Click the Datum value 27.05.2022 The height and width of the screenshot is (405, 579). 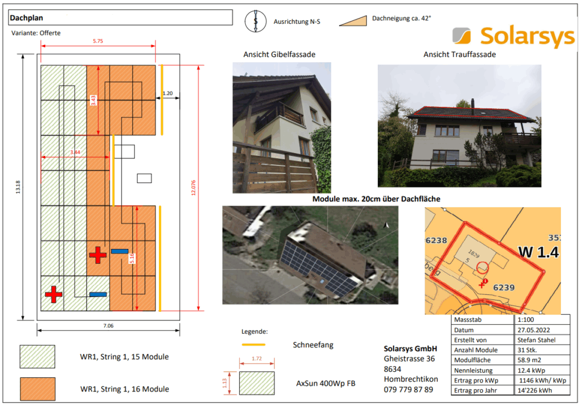[534, 330]
